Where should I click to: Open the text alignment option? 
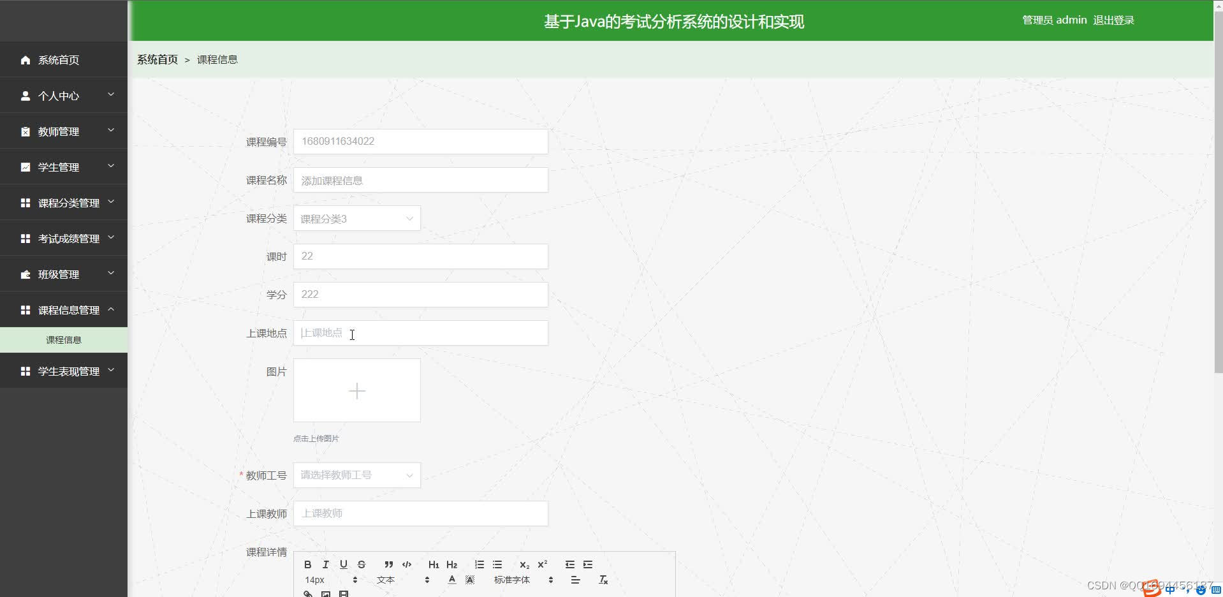(x=575, y=580)
